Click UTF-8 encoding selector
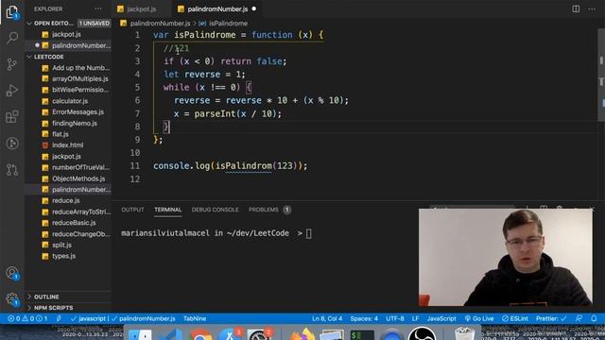 [395, 318]
